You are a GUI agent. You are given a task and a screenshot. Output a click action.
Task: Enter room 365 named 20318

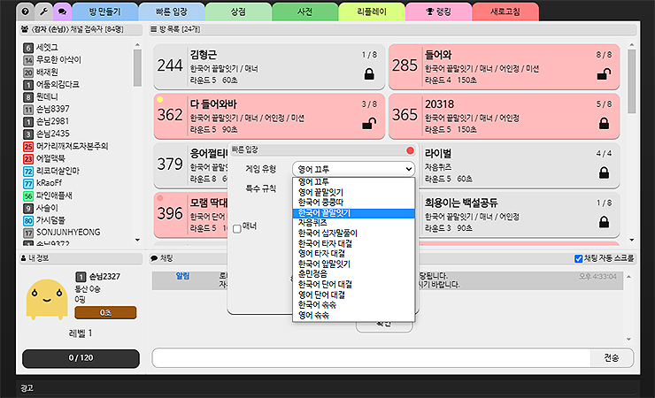click(x=504, y=116)
